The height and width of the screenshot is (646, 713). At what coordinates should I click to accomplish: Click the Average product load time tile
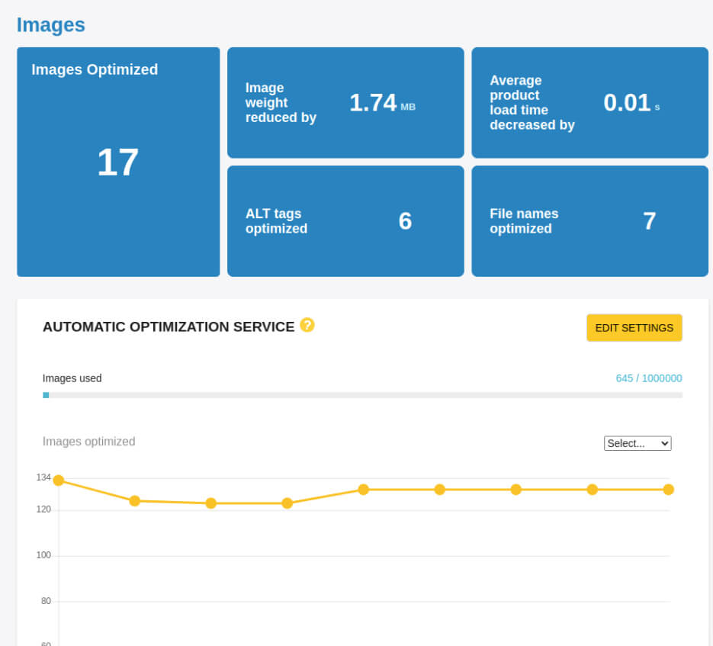point(589,103)
